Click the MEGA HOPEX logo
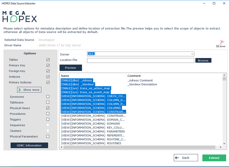The width and height of the screenshot is (229, 167). [x=20, y=17]
